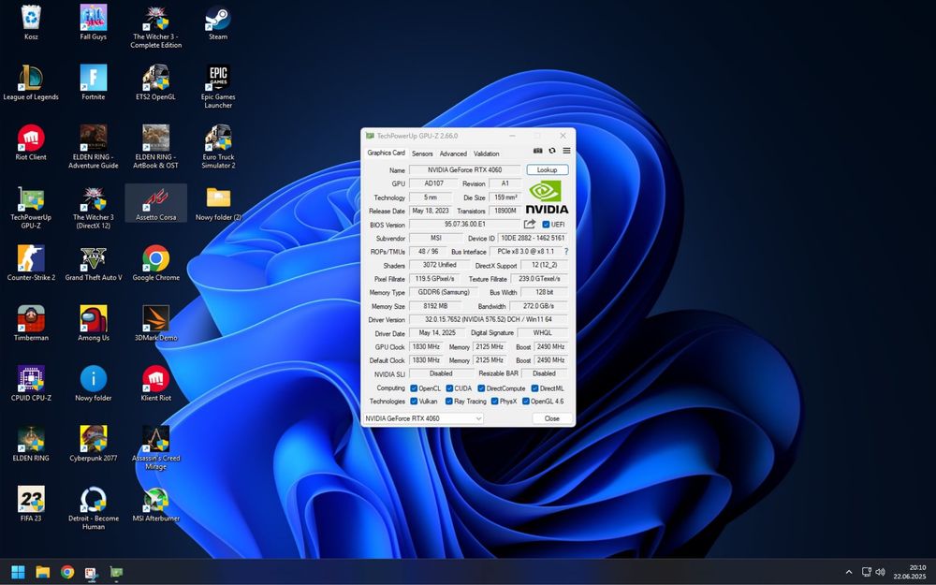
Task: Click the Bus Interface question mark
Action: tap(566, 251)
